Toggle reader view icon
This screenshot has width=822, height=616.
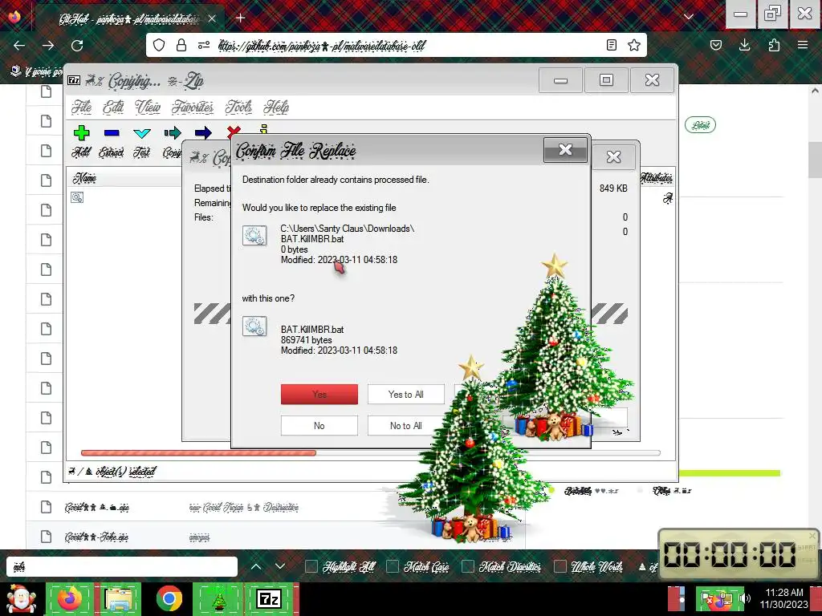611,45
